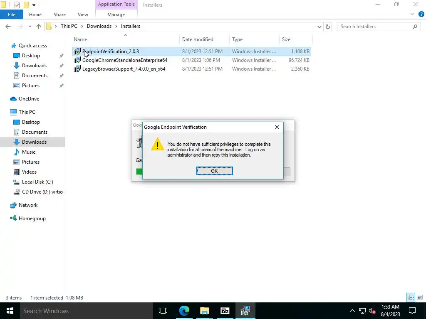426x319 pixels.
Task: Click the yellow warning icon in the dialog
Action: pyautogui.click(x=158, y=144)
